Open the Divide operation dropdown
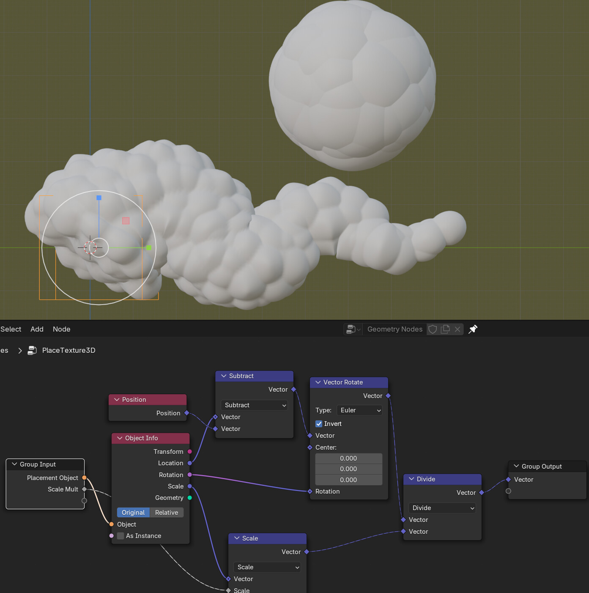589x593 pixels. [x=442, y=508]
